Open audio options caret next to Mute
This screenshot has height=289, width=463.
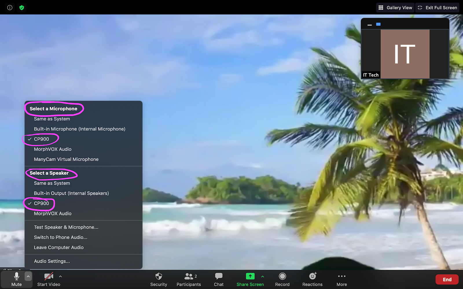28,277
